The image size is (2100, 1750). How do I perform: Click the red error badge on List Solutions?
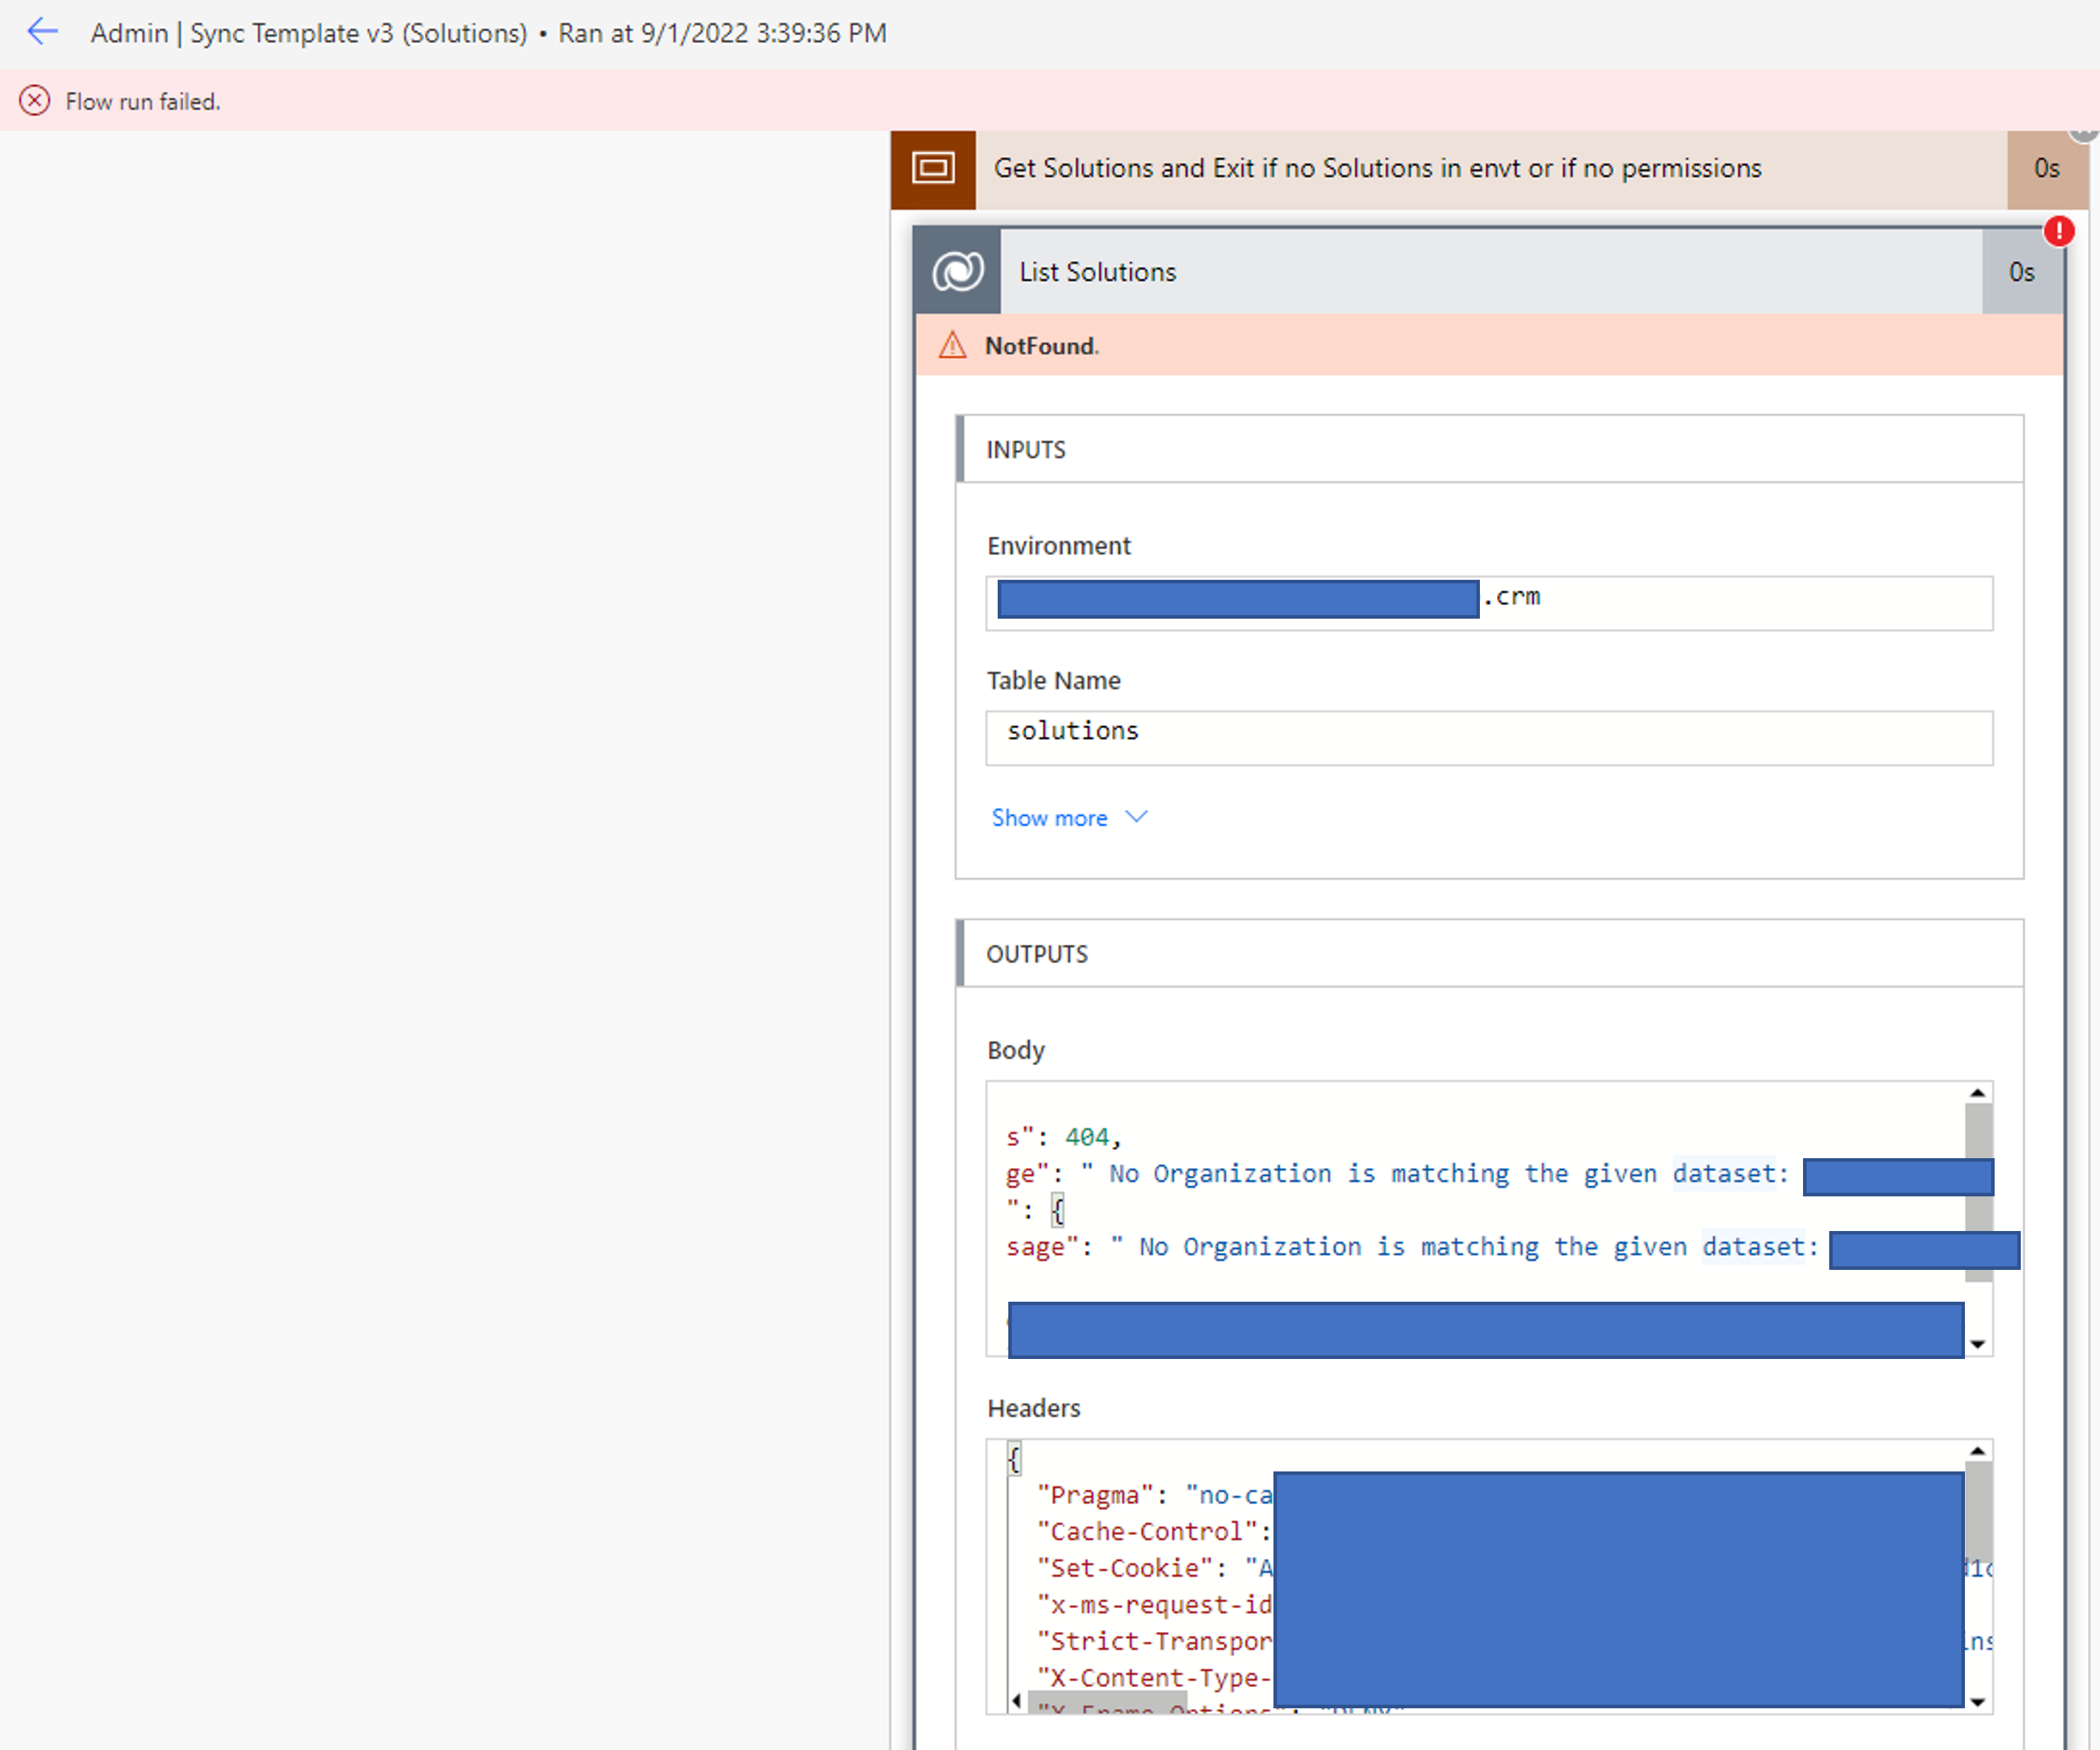point(2060,231)
